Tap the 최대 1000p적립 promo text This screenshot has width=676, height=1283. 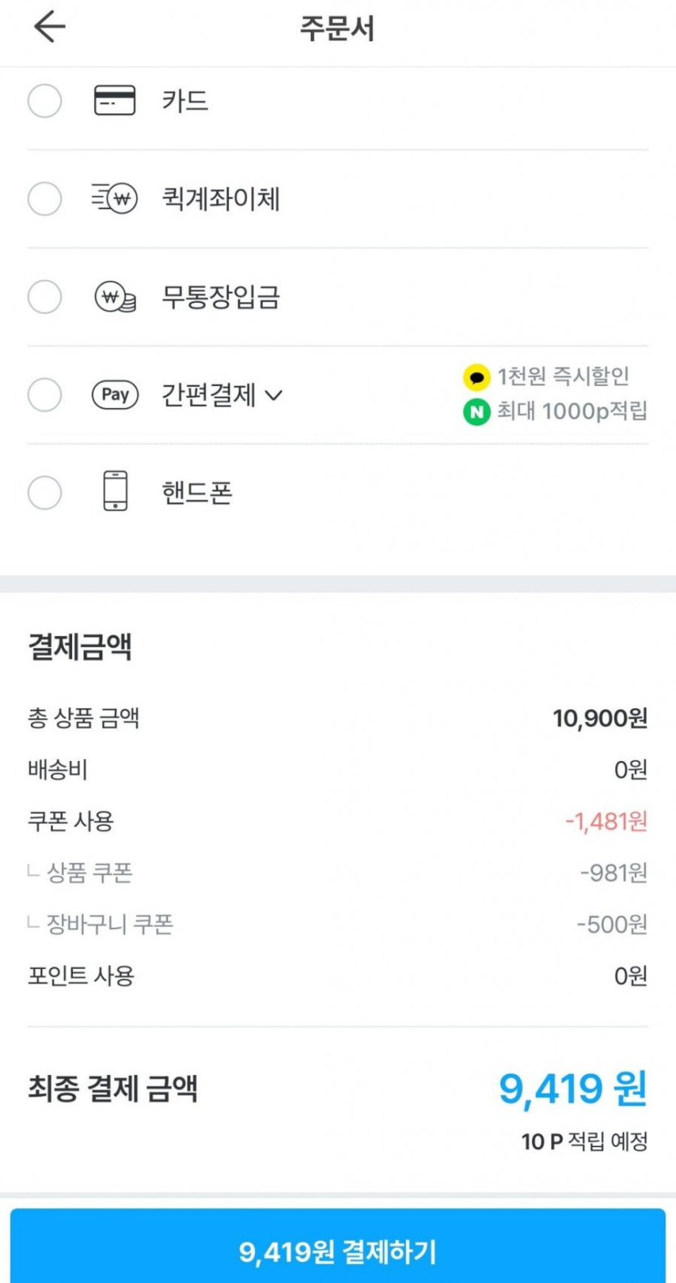(572, 411)
